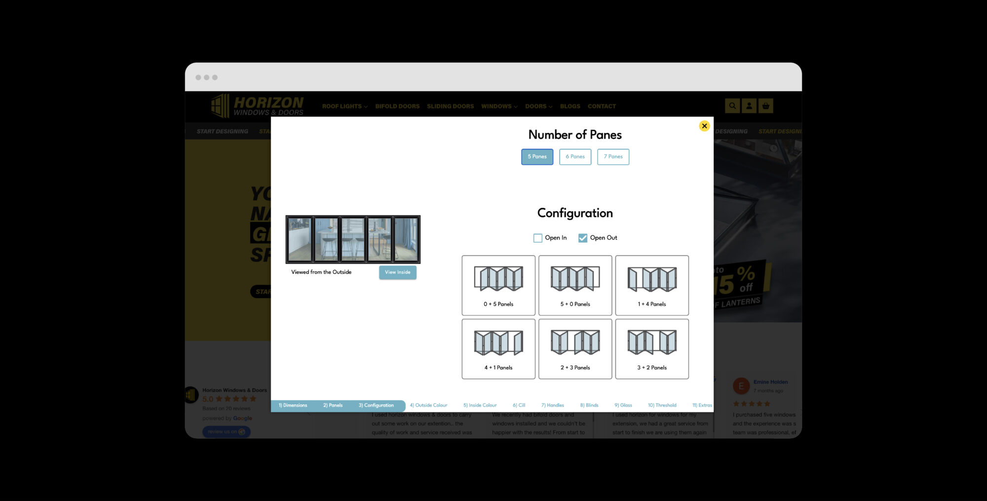Viewport: 987px width, 501px height.
Task: Click the bifold door preview image
Action: point(353,239)
